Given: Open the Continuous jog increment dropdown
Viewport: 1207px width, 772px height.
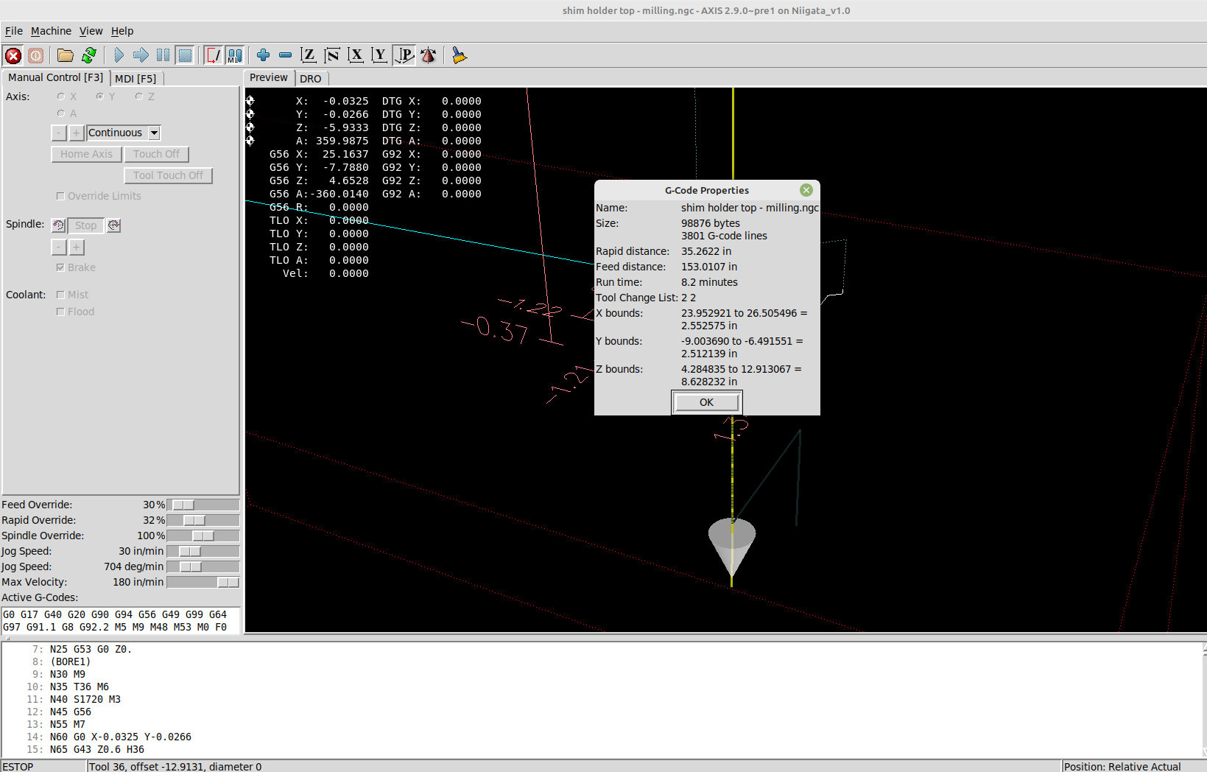Looking at the screenshot, I should tap(154, 133).
